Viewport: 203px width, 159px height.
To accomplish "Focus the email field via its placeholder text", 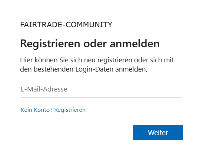I will pos(44,89).
